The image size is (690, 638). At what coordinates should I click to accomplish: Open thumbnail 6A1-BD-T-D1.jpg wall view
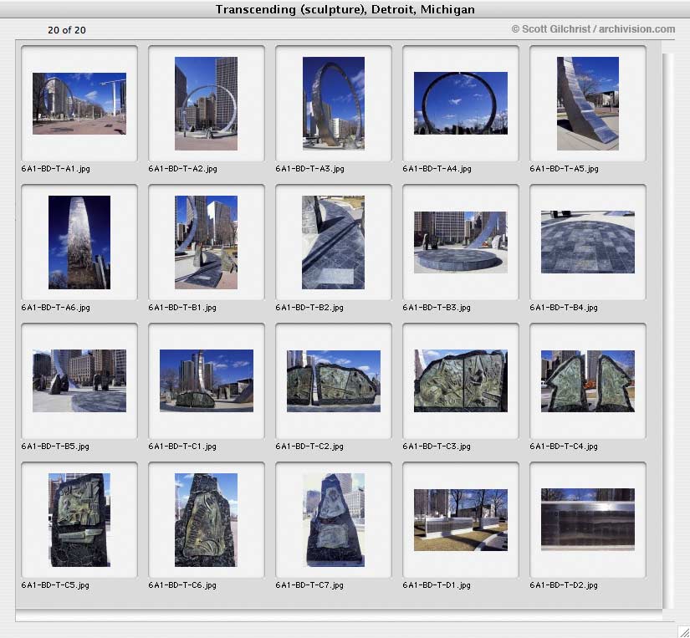pos(461,520)
